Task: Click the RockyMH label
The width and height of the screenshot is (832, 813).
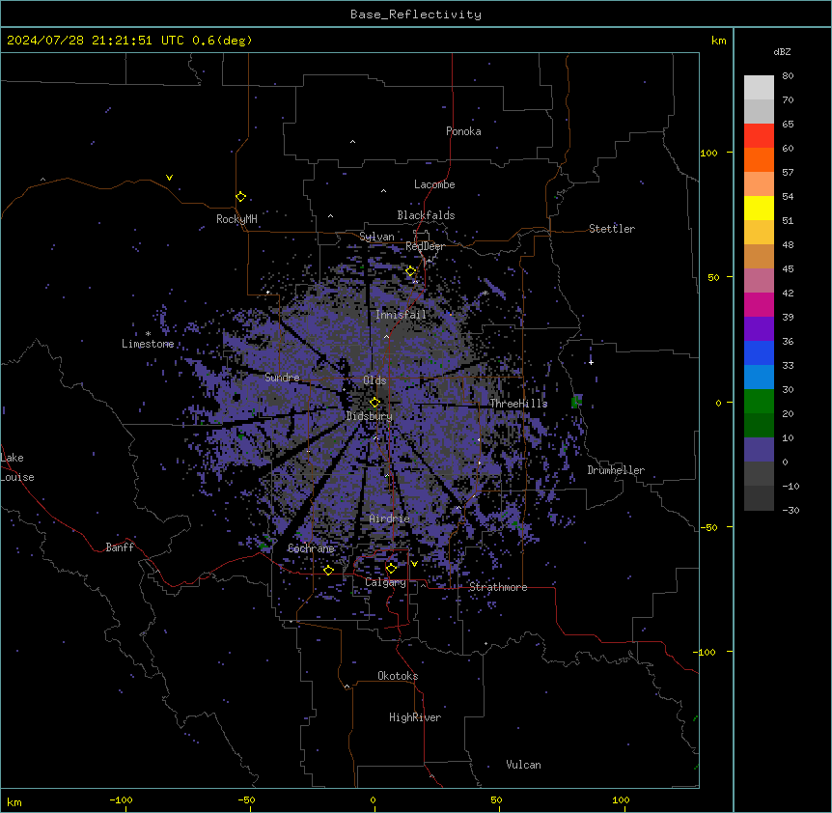Action: click(x=236, y=218)
